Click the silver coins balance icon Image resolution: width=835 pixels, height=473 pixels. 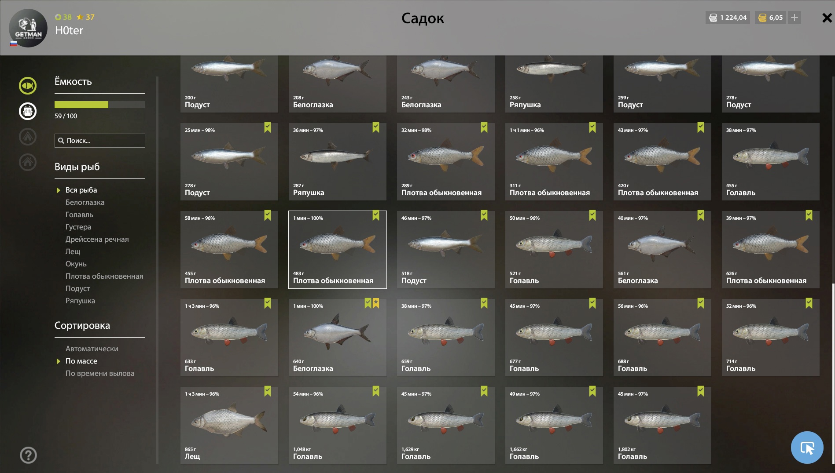713,18
